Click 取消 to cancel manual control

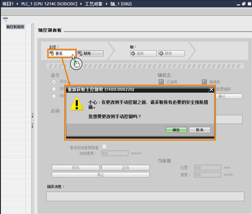pos(200,130)
